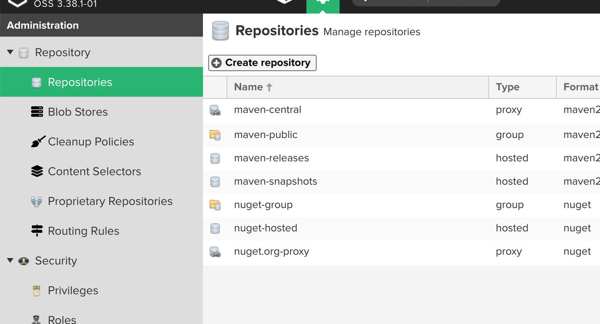
Task: Click the plus icon on Create repository
Action: point(217,63)
